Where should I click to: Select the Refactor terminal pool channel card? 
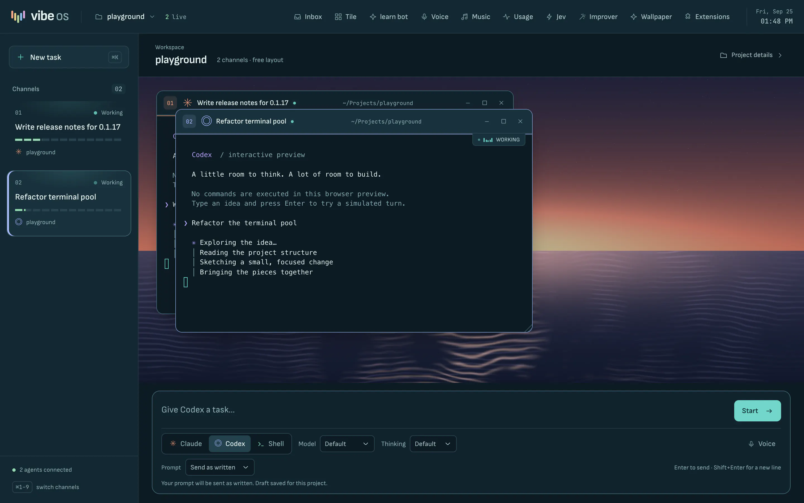(x=69, y=203)
